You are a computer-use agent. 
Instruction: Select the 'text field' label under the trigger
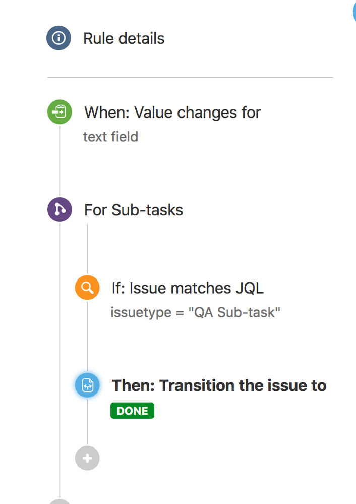coord(110,136)
